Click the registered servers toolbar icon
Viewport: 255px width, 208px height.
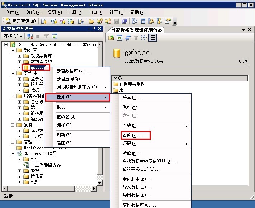(x=134, y=21)
